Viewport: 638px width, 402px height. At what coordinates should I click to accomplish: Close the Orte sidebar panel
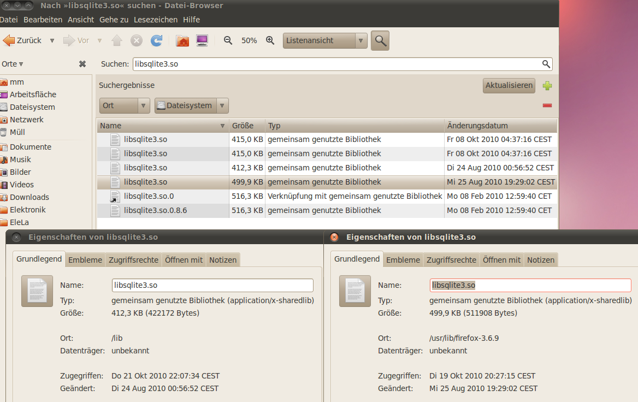pos(82,64)
